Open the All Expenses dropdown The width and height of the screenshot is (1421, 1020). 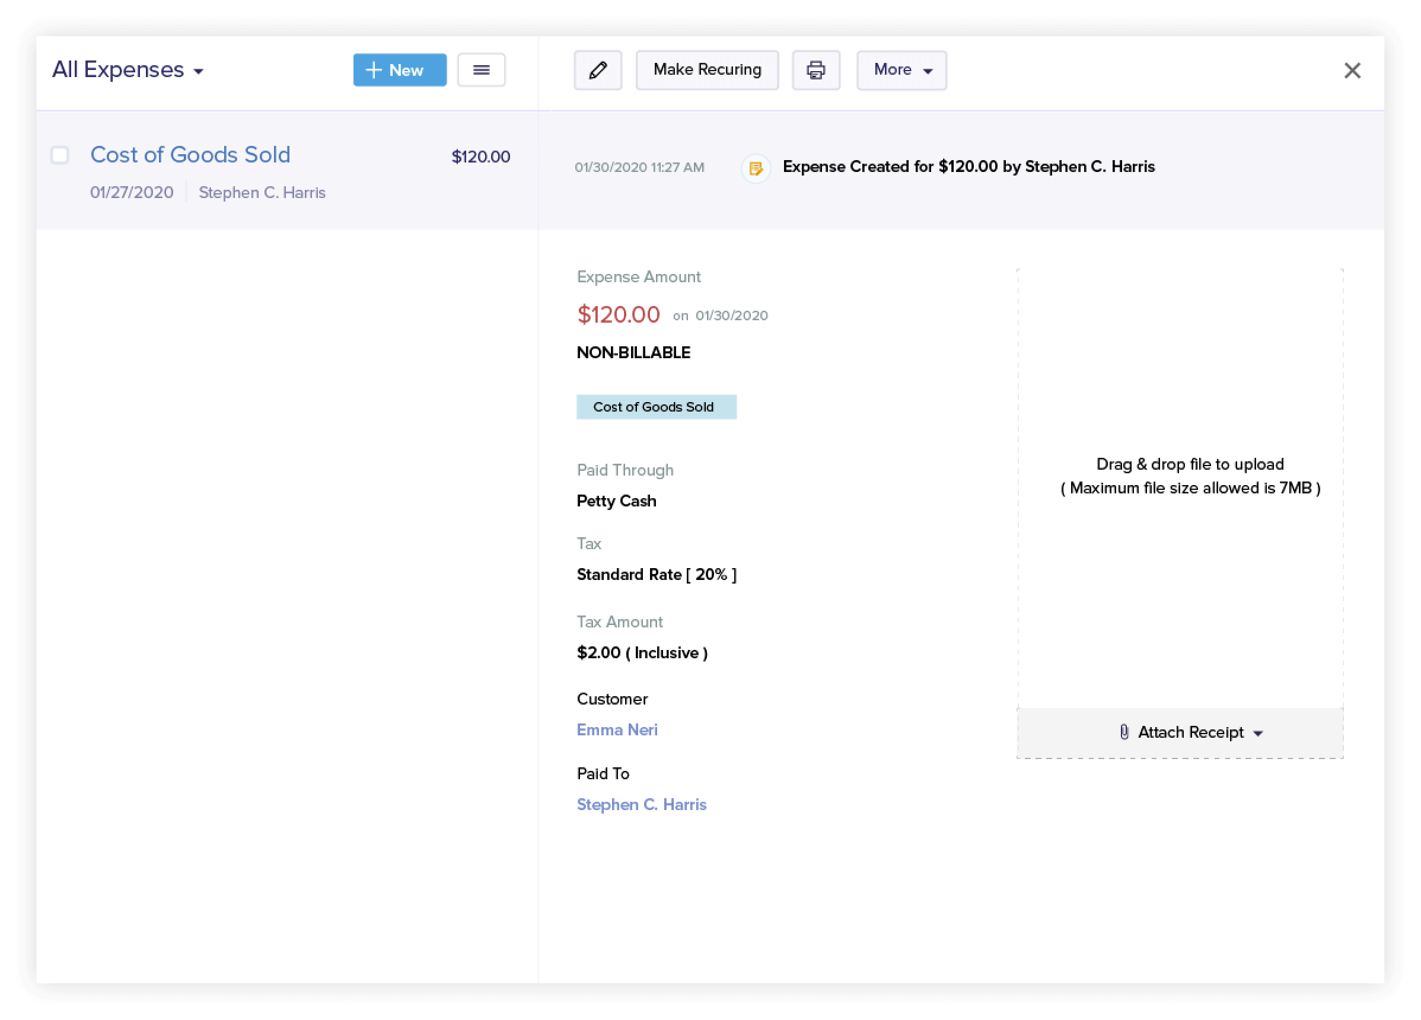(x=129, y=70)
